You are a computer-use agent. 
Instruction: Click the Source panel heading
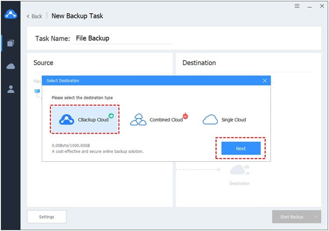click(x=43, y=63)
